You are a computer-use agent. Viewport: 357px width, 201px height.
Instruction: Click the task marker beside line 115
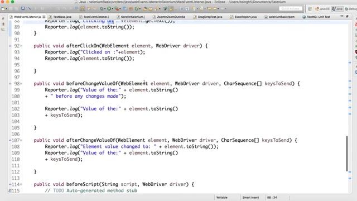pyautogui.click(x=10, y=191)
